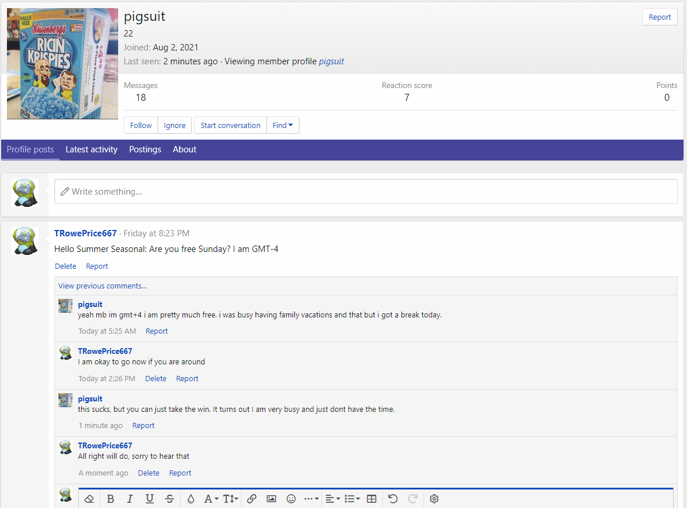Click the insert image icon
Viewport: 687px width, 508px height.
pos(271,499)
